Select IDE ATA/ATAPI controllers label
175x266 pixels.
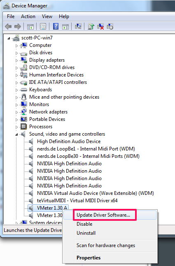(58, 82)
